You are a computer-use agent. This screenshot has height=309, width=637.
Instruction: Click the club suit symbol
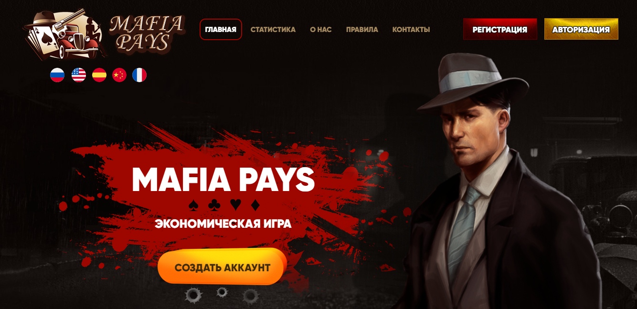(x=214, y=205)
